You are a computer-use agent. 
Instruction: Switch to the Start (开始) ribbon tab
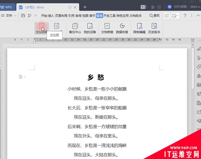[44, 16]
